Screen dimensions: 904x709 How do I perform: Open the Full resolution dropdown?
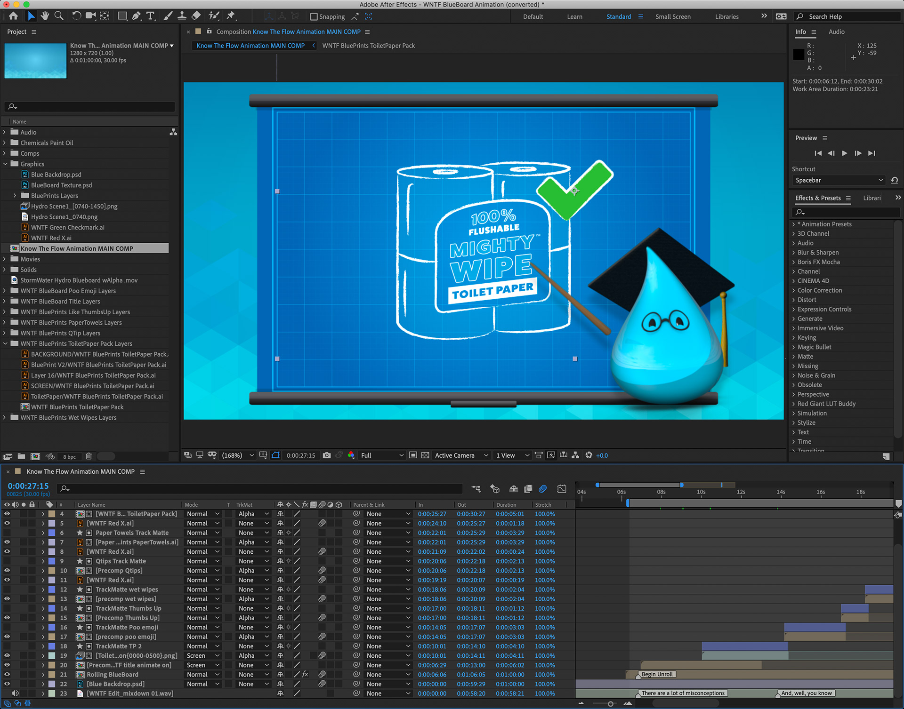point(382,455)
